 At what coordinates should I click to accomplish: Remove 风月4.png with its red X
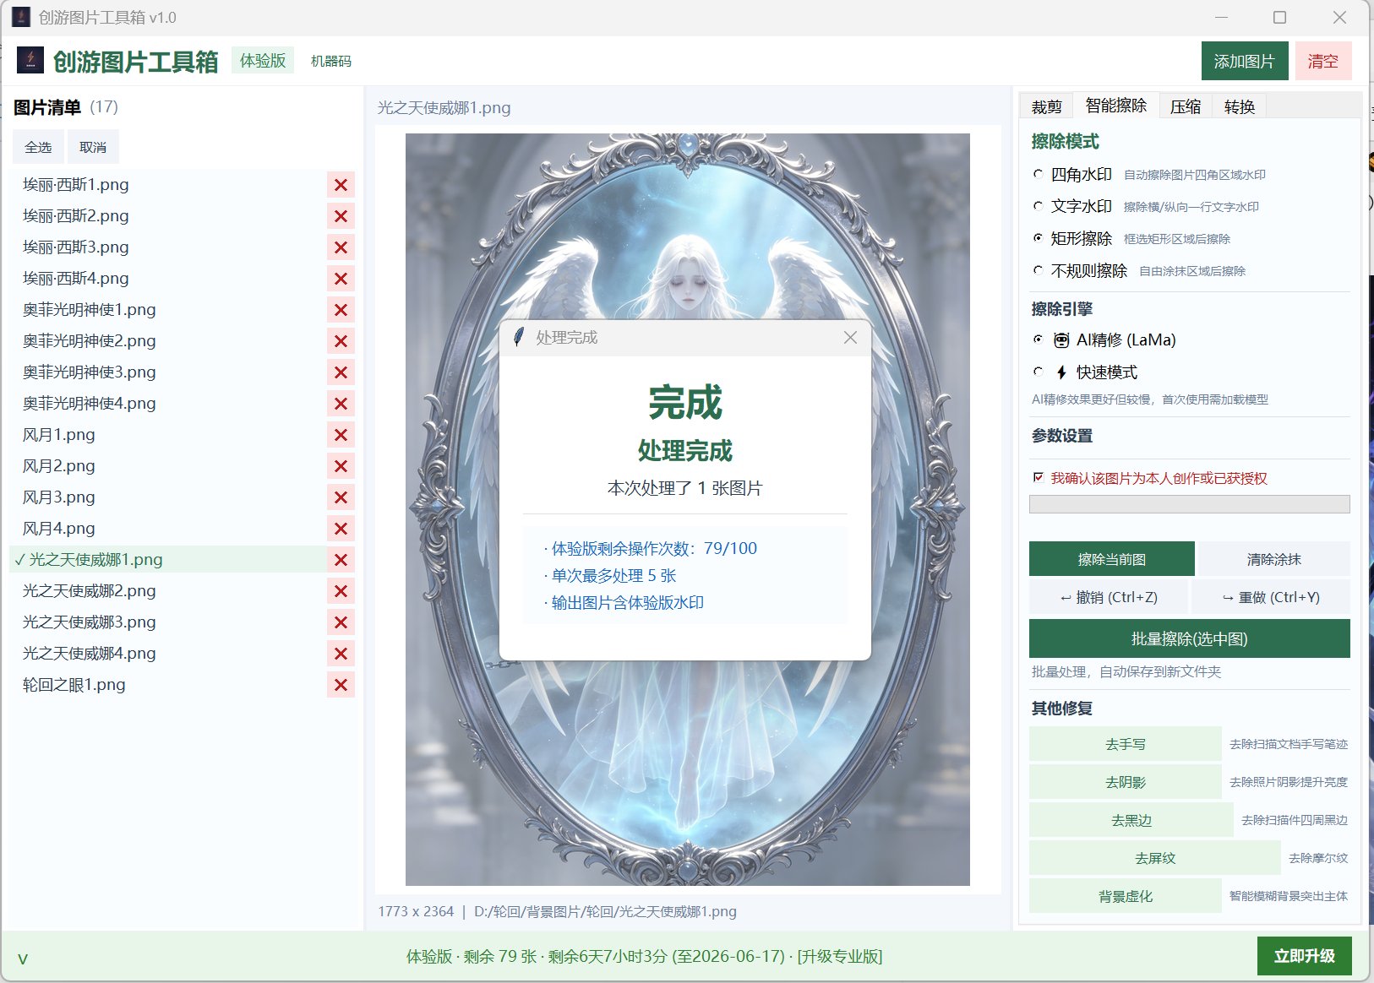pos(341,529)
